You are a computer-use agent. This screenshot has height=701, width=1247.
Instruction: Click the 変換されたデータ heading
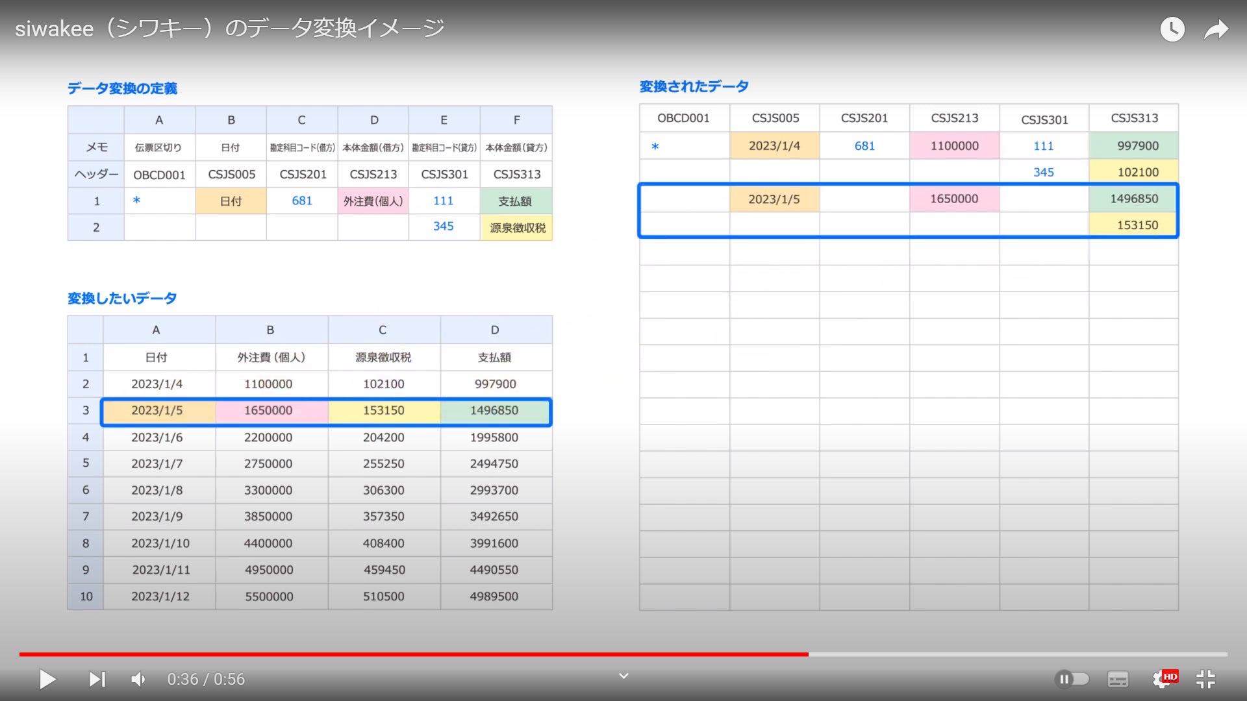click(x=694, y=86)
